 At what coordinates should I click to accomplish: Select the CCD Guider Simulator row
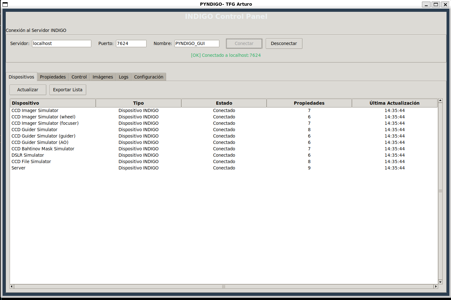pos(224,130)
